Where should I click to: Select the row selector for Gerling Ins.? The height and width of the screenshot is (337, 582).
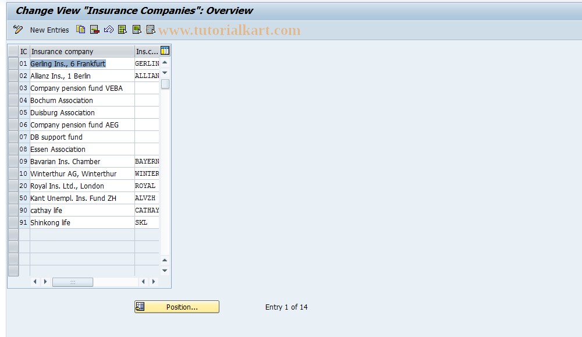(x=13, y=63)
